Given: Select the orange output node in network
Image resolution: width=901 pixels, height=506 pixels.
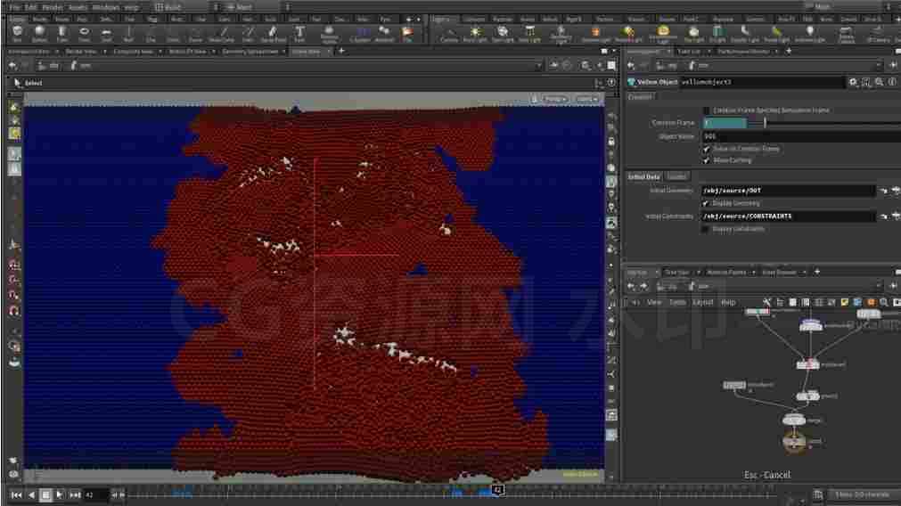Looking at the screenshot, I should (x=794, y=442).
